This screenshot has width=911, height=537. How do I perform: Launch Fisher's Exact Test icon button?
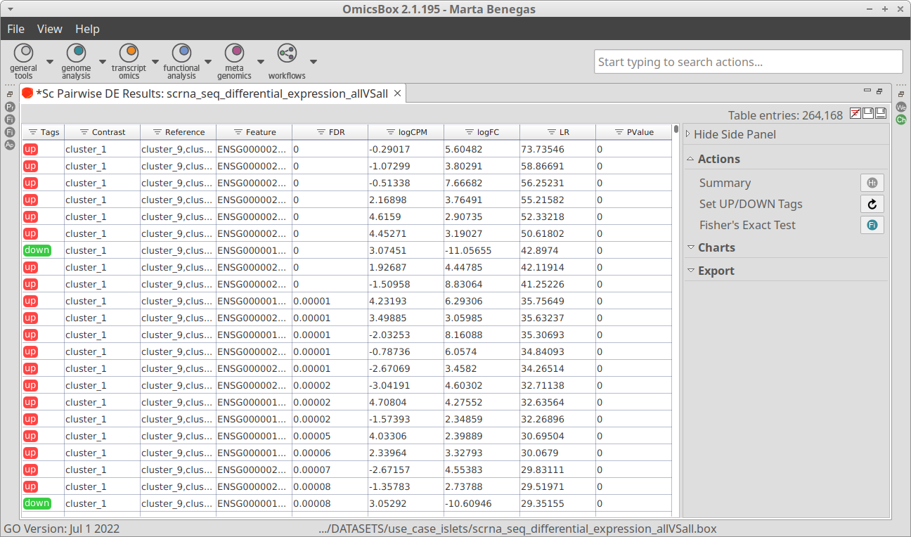click(x=872, y=225)
